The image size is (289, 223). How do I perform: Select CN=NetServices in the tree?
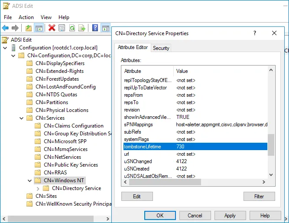tap(62, 157)
